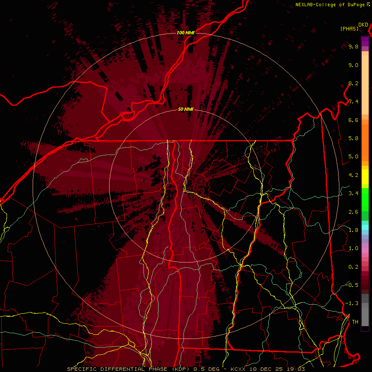The height and width of the screenshot is (372, 372).
Task: Pick the gray segment beside the TH label
Action: (x=365, y=317)
